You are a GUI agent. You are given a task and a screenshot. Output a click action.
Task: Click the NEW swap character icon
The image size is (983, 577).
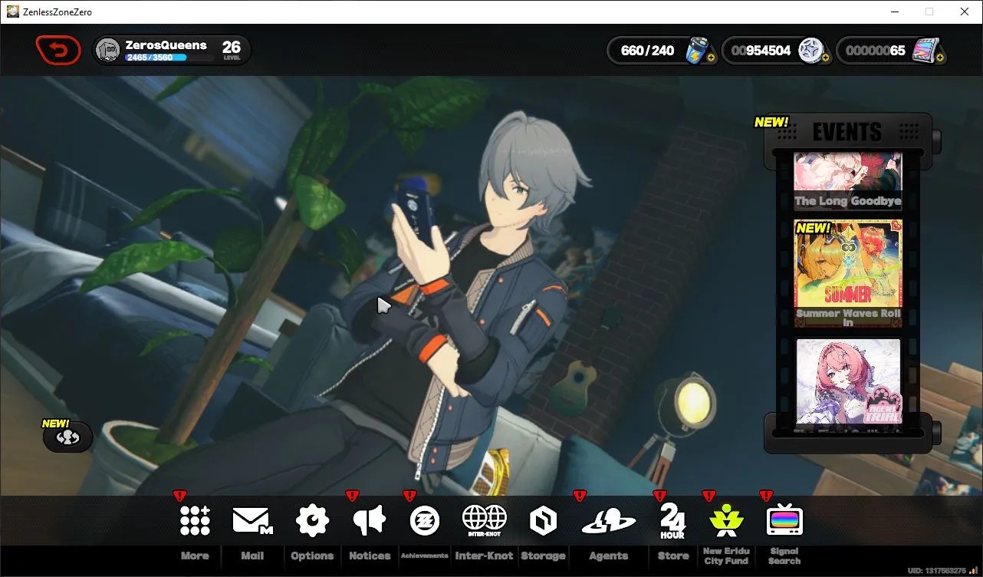[x=67, y=437]
